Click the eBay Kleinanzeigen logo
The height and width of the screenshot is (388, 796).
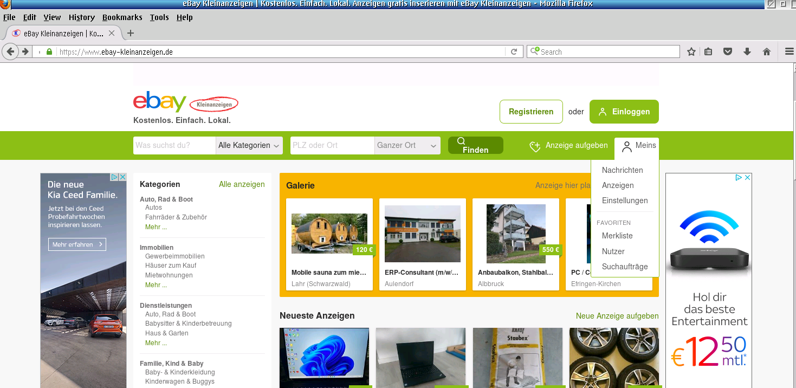185,102
